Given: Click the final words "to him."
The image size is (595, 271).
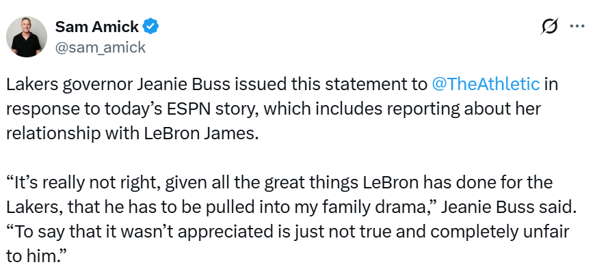Looking at the screenshot, I should (x=34, y=256).
